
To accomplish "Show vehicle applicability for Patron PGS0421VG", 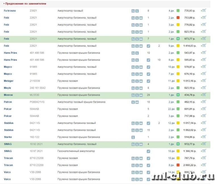I will point(137,102).
